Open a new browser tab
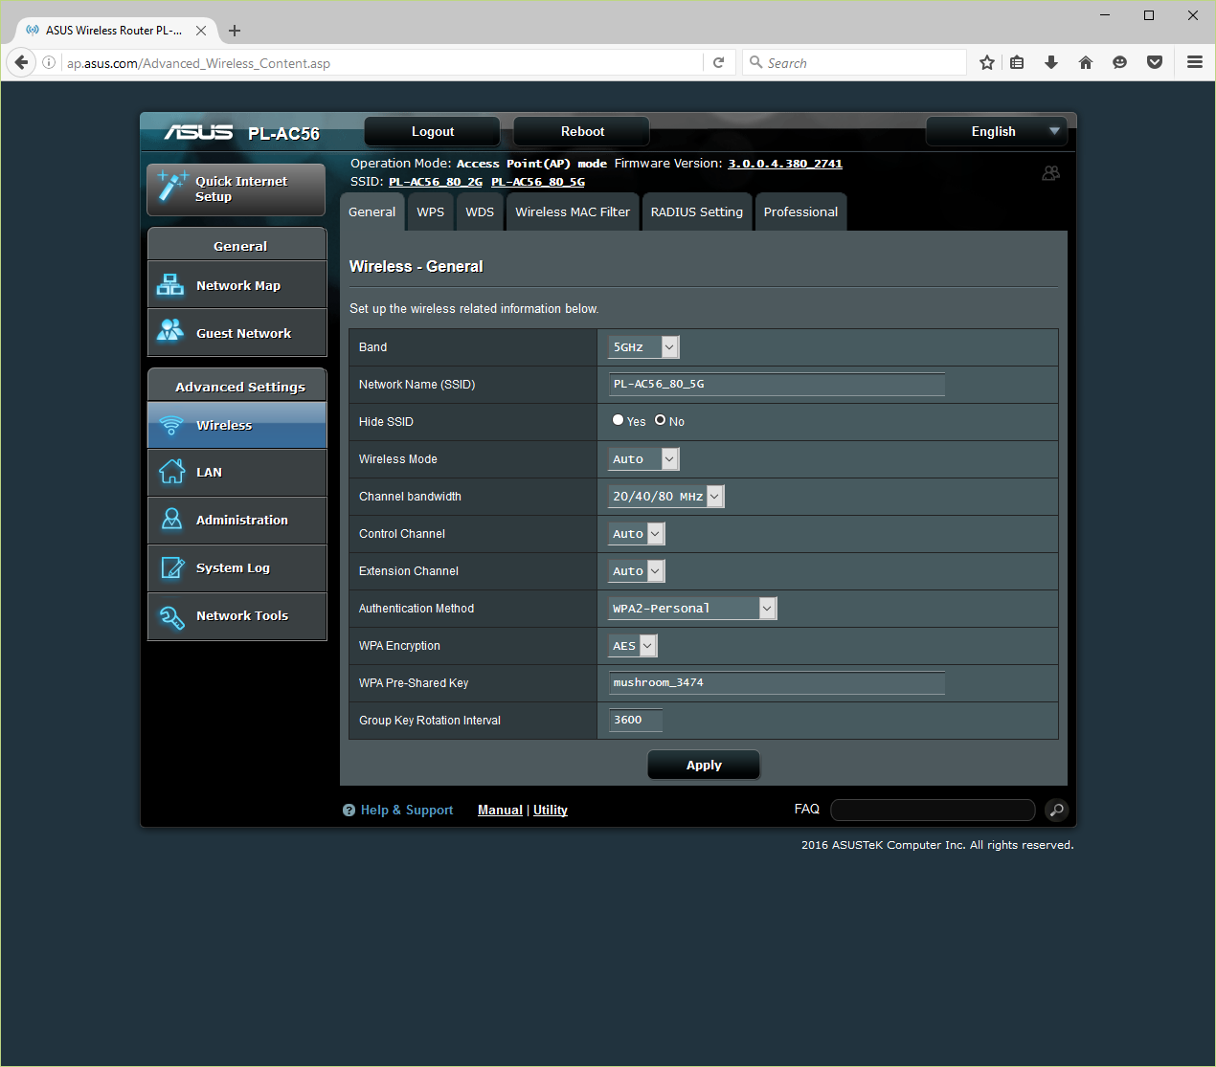1216x1067 pixels. click(x=235, y=31)
